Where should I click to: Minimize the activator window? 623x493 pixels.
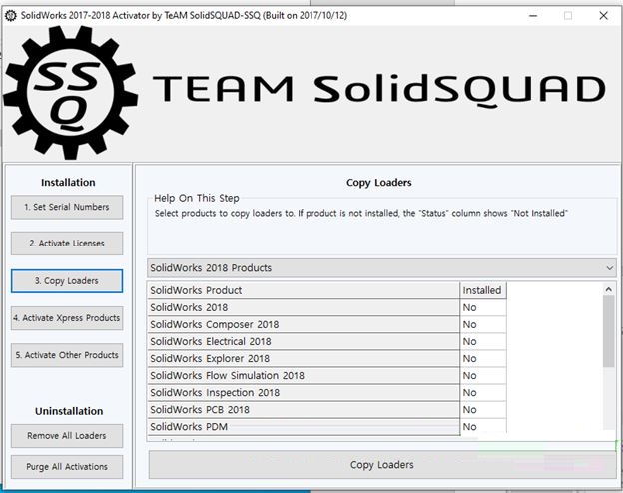click(x=533, y=16)
